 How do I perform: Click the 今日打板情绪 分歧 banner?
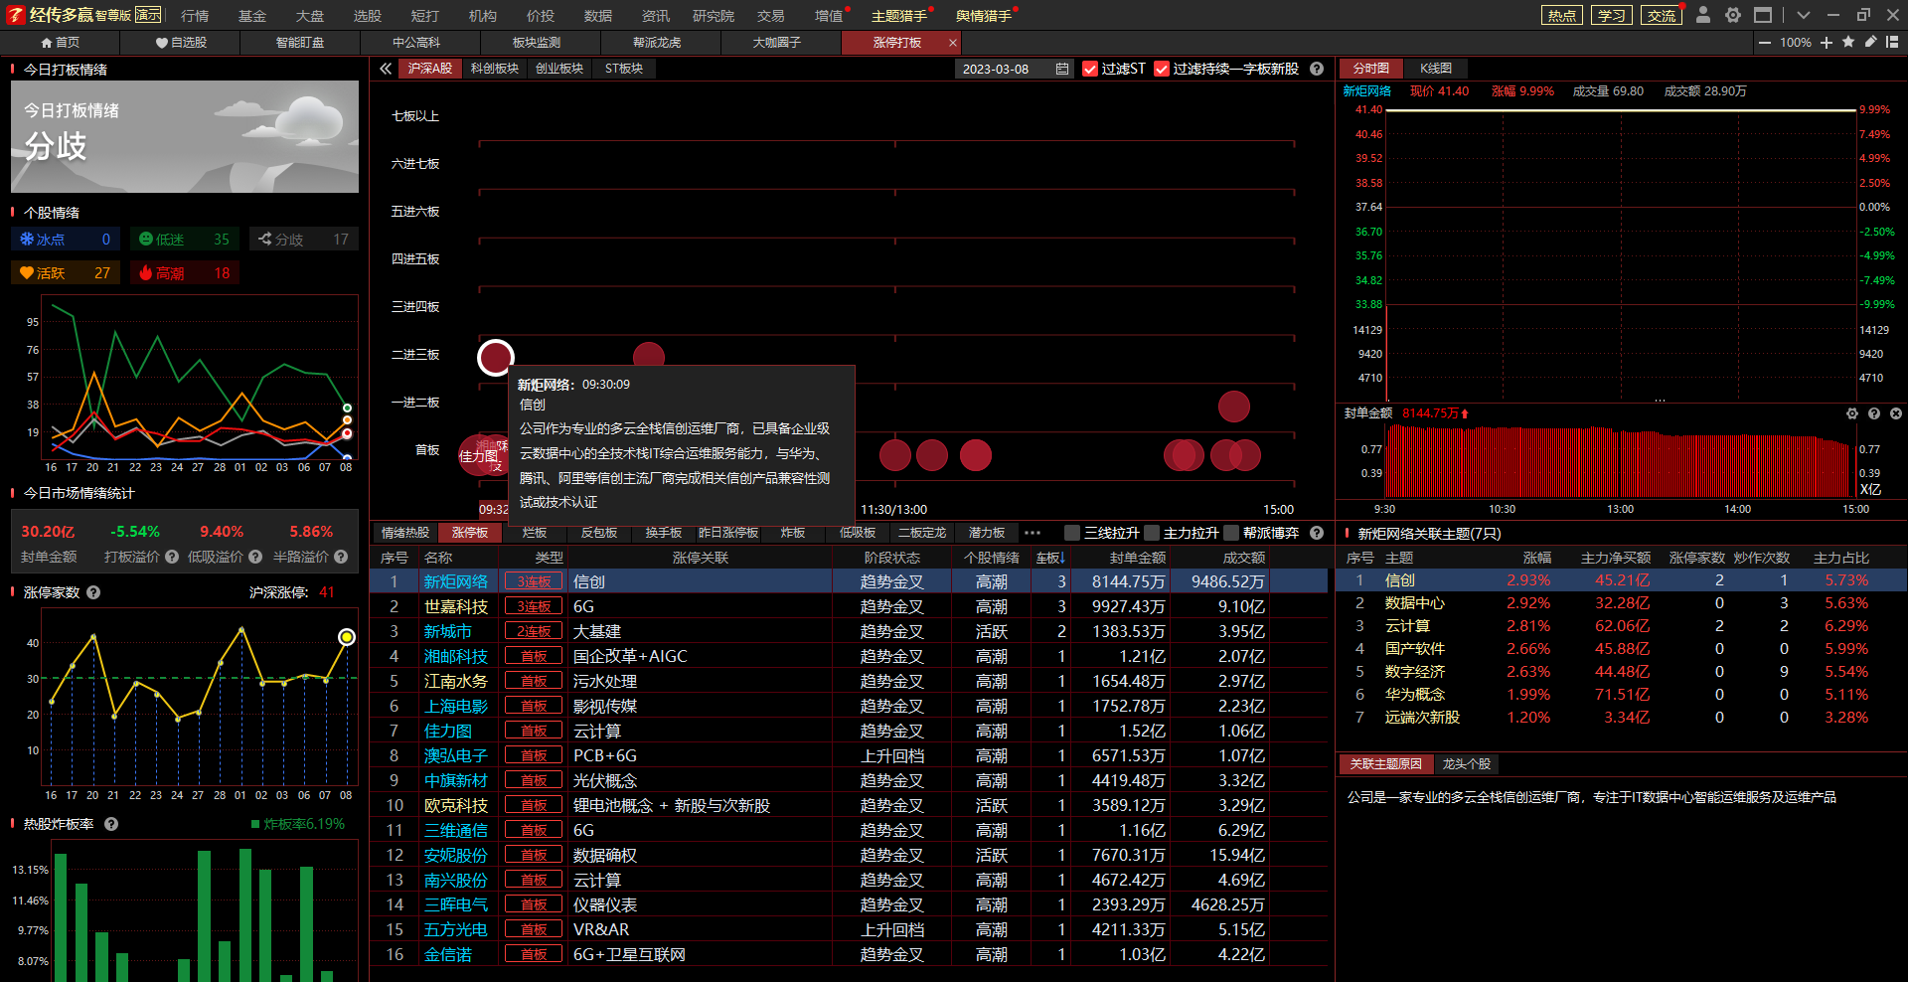[185, 137]
